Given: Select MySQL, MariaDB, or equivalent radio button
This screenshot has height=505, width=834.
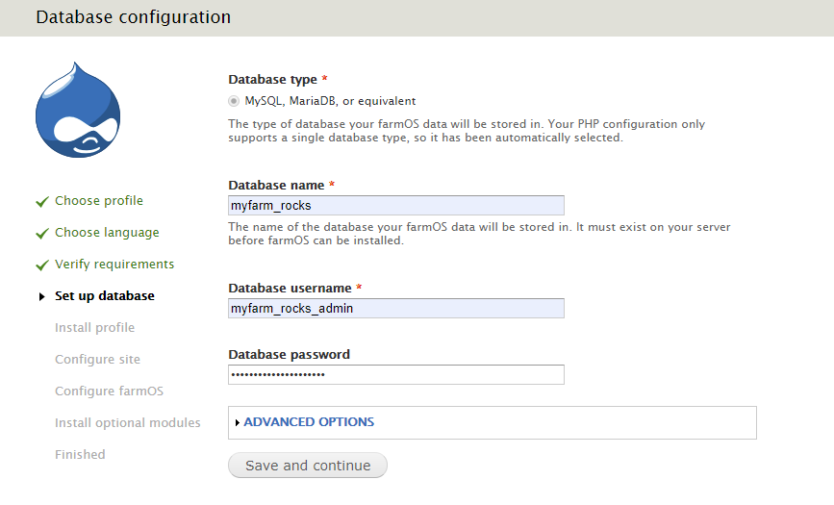Looking at the screenshot, I should [x=234, y=101].
